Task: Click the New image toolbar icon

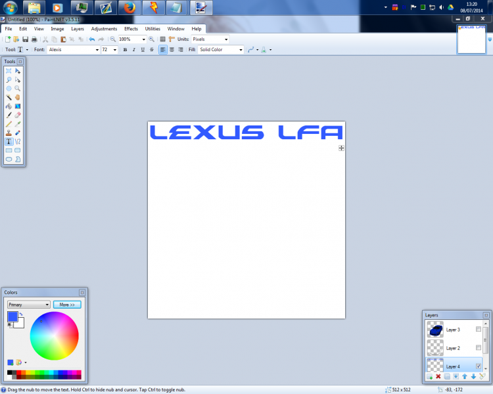Action: [8, 39]
